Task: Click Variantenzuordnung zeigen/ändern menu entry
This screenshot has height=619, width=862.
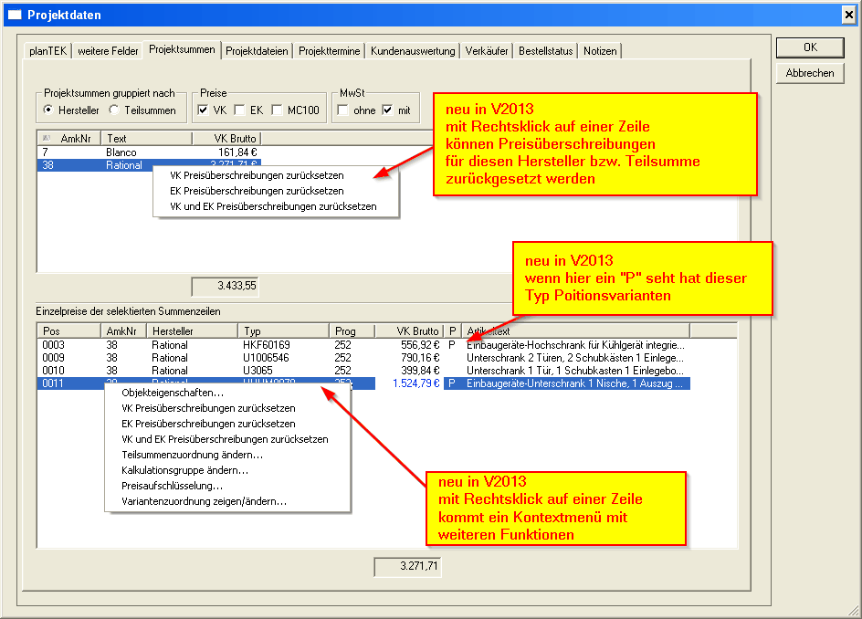Action: tap(204, 501)
